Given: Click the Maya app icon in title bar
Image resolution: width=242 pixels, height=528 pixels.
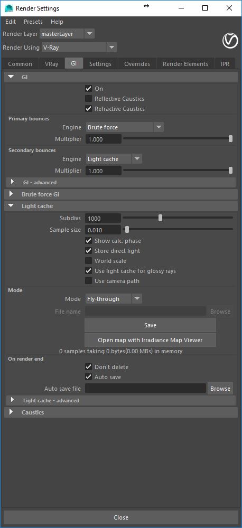Looking at the screenshot, I should [9, 8].
